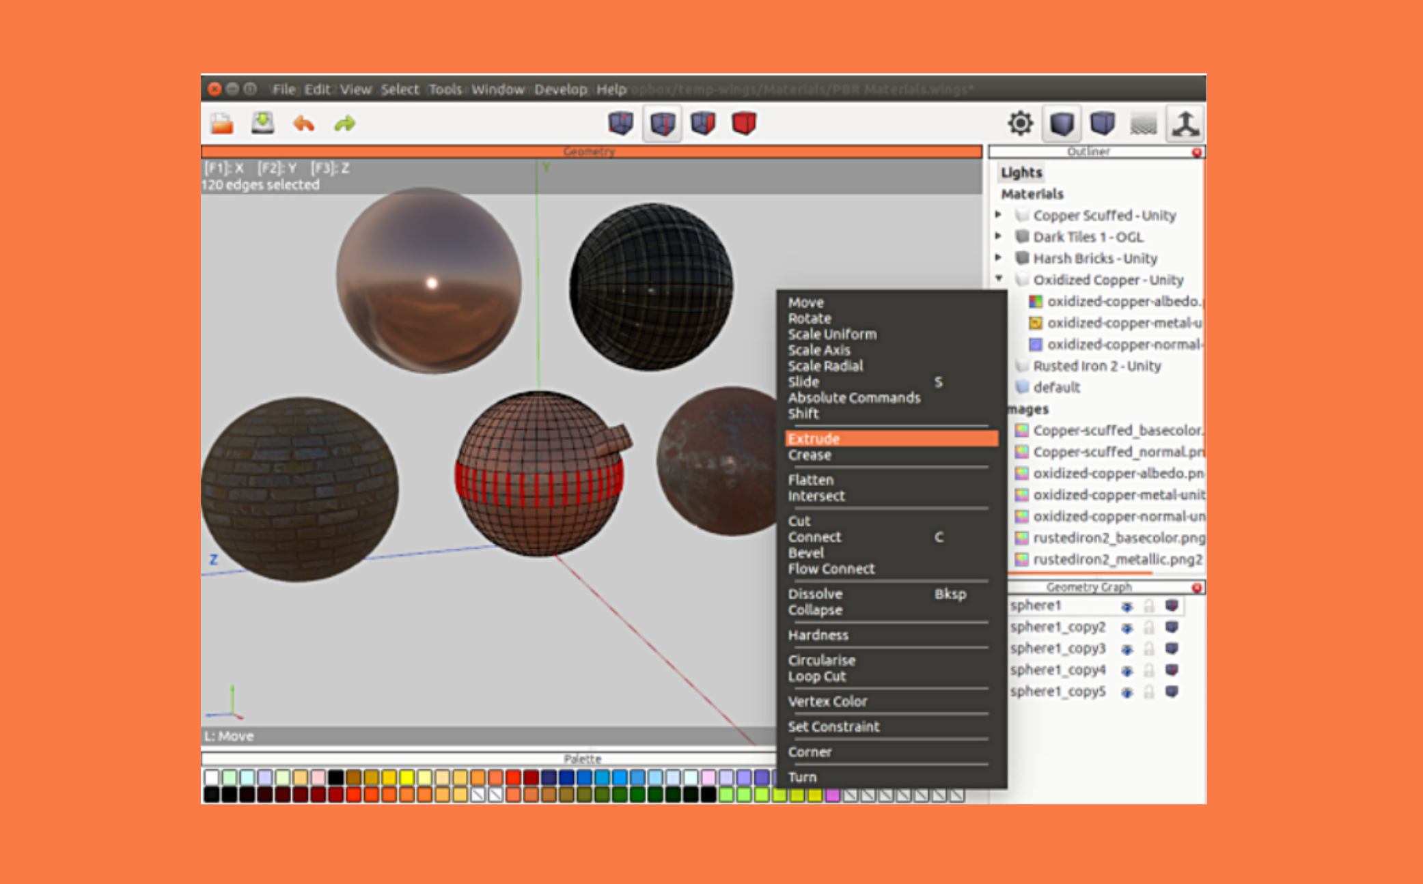
Task: Collapse Oxidized Copper - Unity material
Action: pos(999,279)
